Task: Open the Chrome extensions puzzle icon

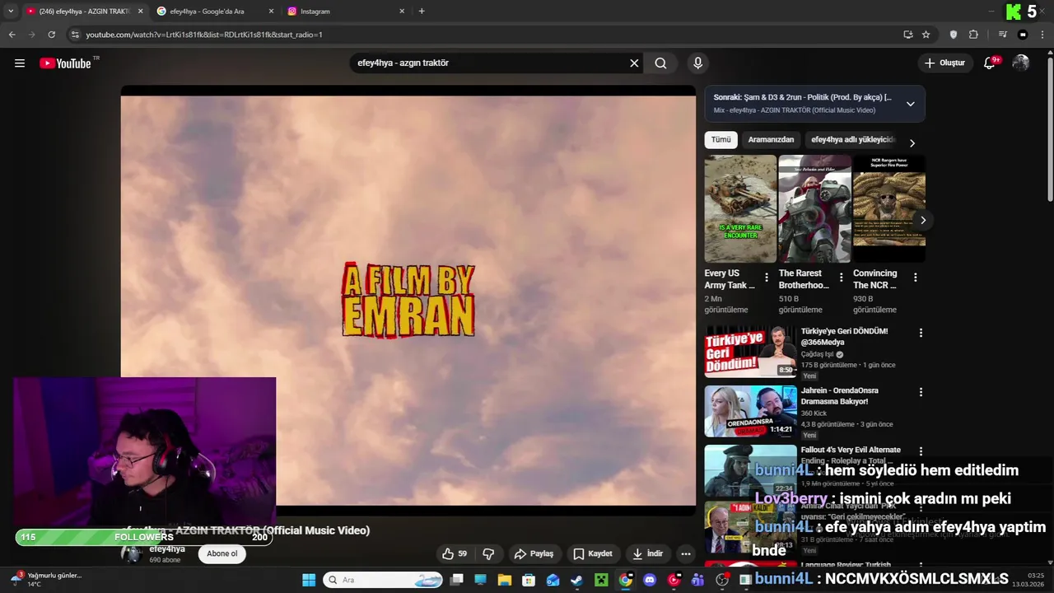Action: pyautogui.click(x=974, y=35)
